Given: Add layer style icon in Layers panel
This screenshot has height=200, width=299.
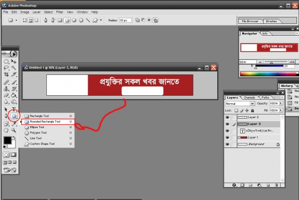Looking at the screenshot, I should point(234,185).
